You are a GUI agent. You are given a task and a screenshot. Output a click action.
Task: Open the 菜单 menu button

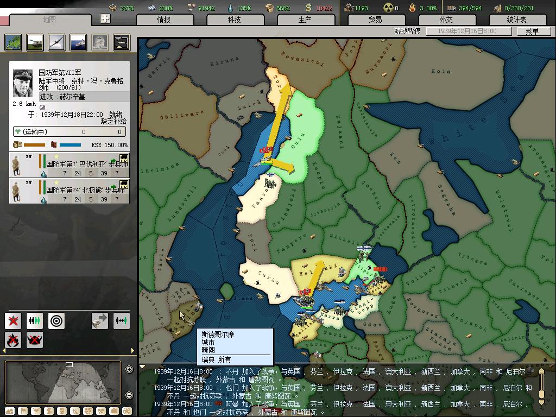(x=532, y=31)
